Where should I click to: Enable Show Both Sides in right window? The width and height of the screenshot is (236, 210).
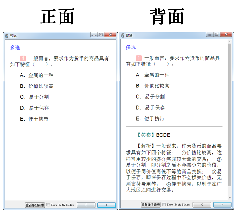[164, 205]
